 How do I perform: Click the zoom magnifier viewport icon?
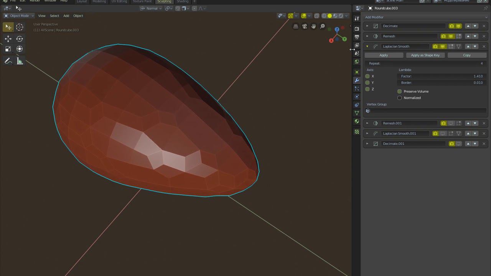323,26
